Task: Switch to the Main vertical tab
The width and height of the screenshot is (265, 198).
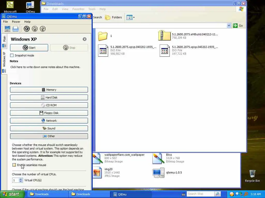Action: point(4,42)
